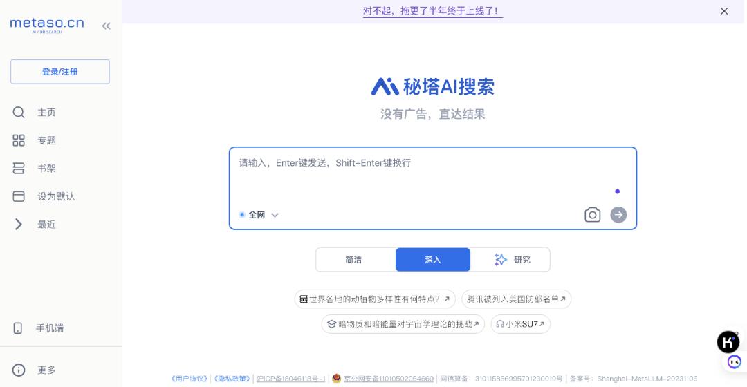Switch to 研究 research mode

(510, 259)
